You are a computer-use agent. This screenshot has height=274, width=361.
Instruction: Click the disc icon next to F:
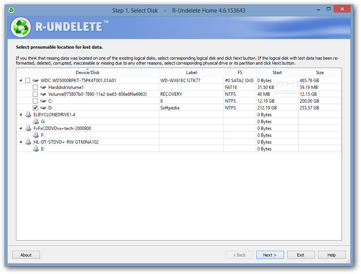click(x=36, y=135)
